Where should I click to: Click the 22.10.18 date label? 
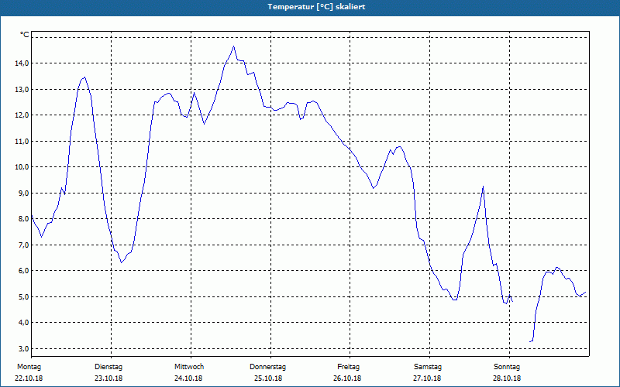click(x=29, y=378)
